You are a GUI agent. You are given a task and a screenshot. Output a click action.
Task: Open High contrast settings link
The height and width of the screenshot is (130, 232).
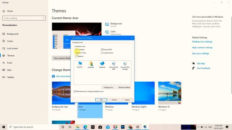coord(202,48)
